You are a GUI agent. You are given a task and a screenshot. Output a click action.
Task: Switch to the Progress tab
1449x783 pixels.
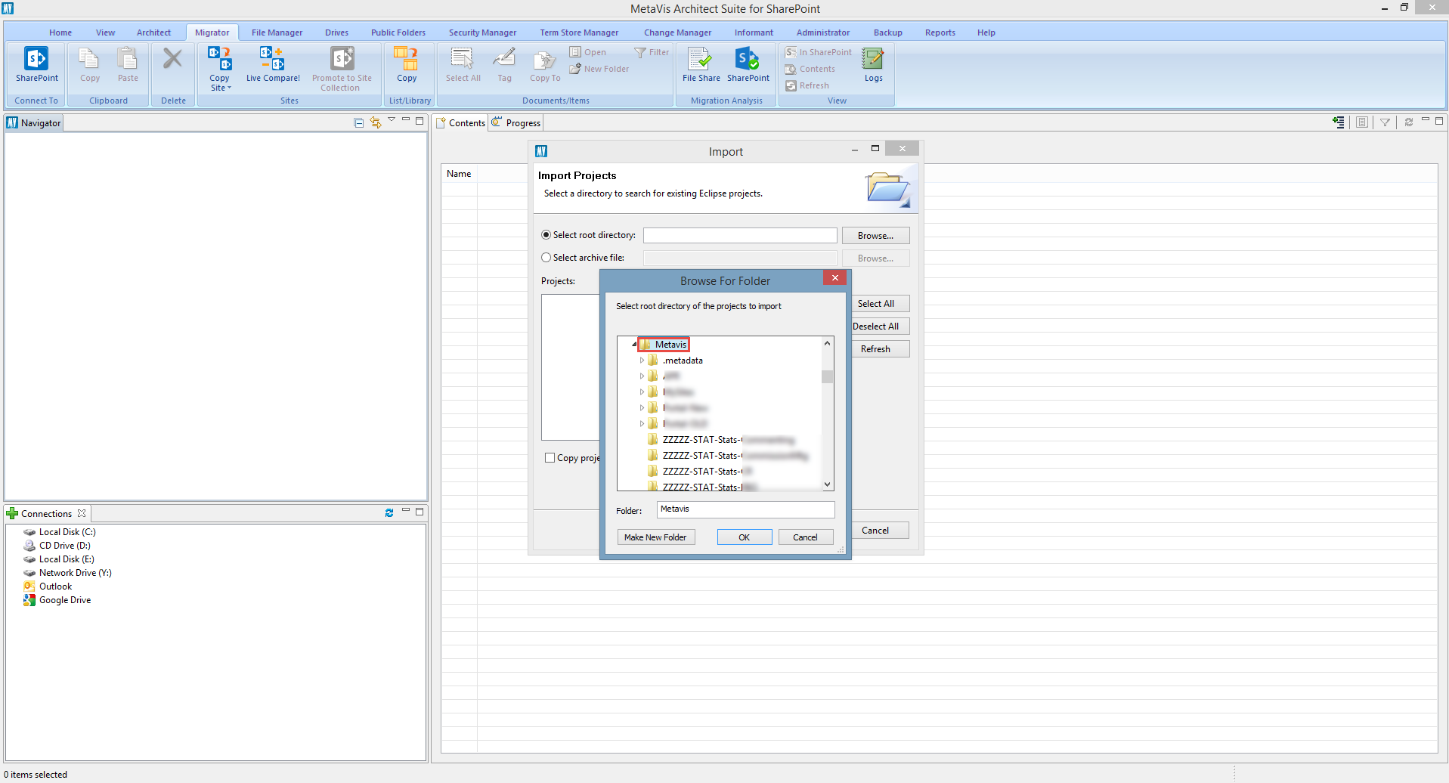tap(522, 122)
